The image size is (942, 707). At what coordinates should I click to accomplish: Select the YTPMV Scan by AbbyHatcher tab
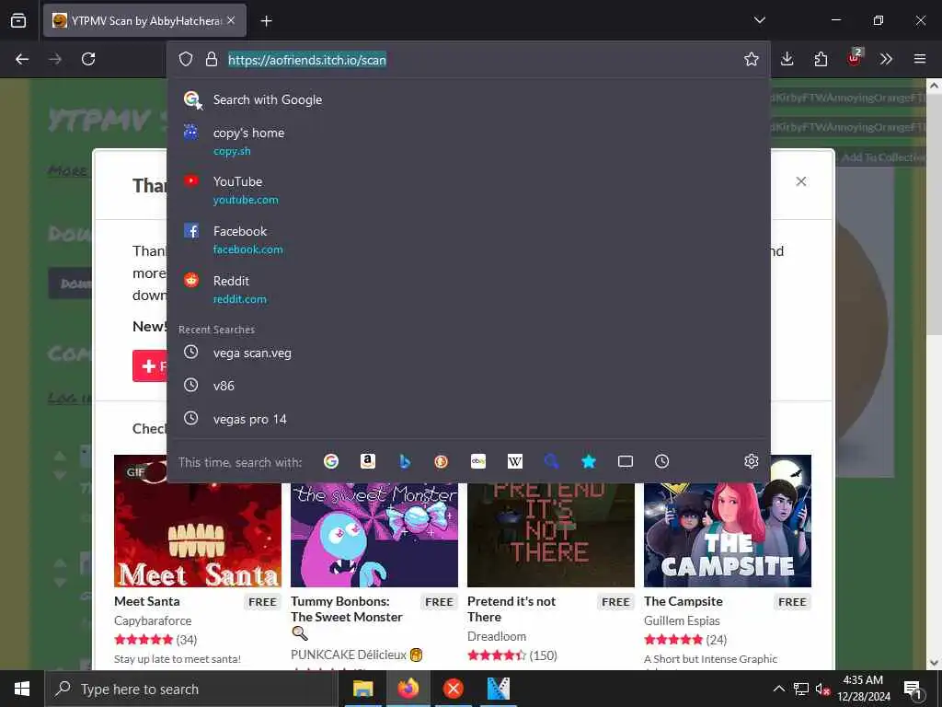coord(144,20)
